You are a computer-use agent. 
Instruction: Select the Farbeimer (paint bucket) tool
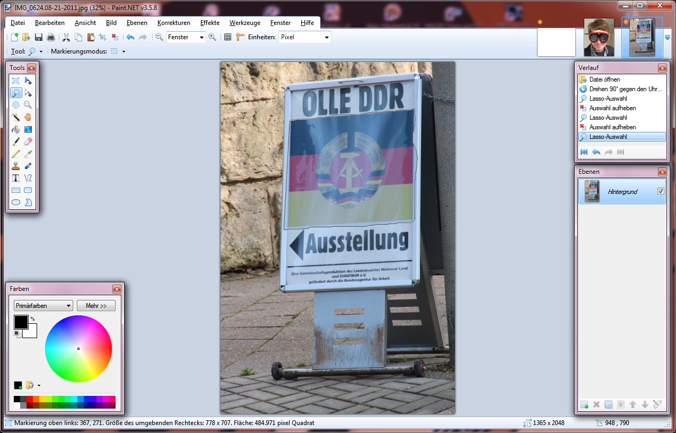[x=15, y=129]
